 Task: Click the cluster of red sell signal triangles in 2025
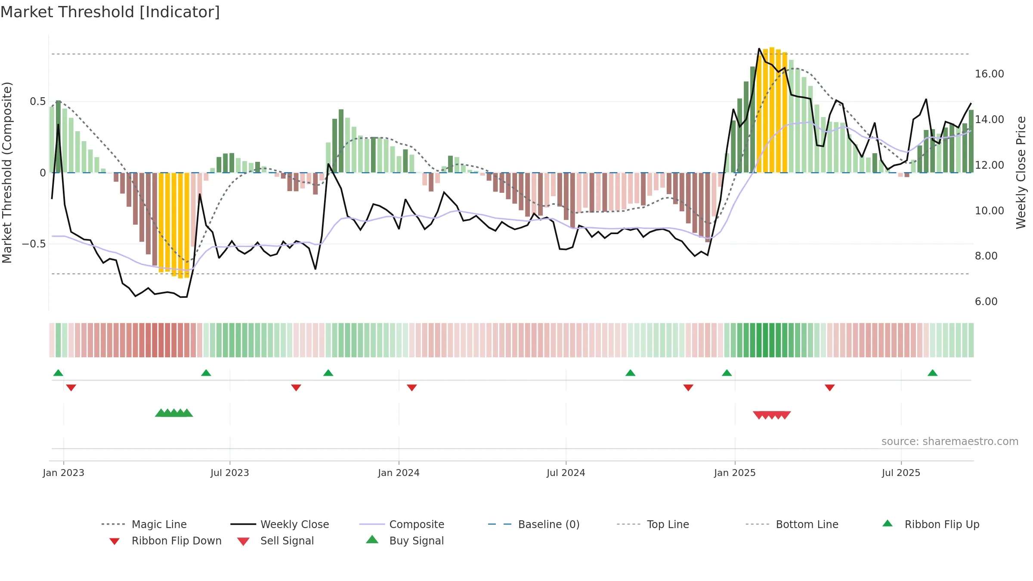772,415
